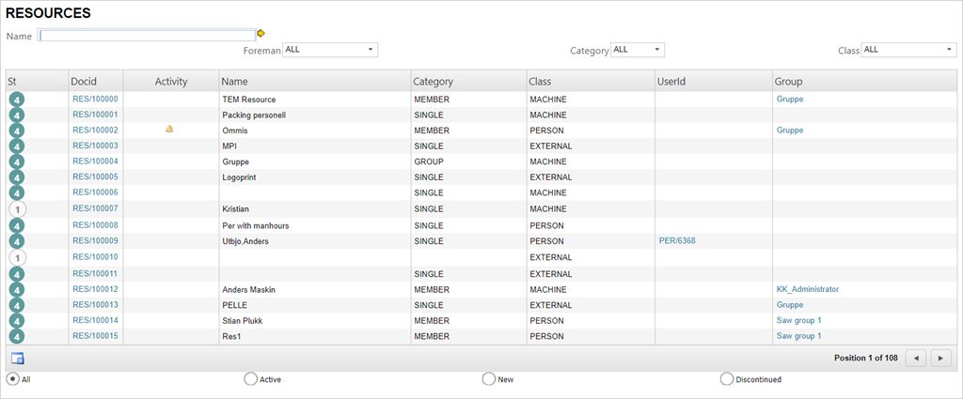963x399 pixels.
Task: Click status 1 icon for RES/100010
Action: (17, 257)
